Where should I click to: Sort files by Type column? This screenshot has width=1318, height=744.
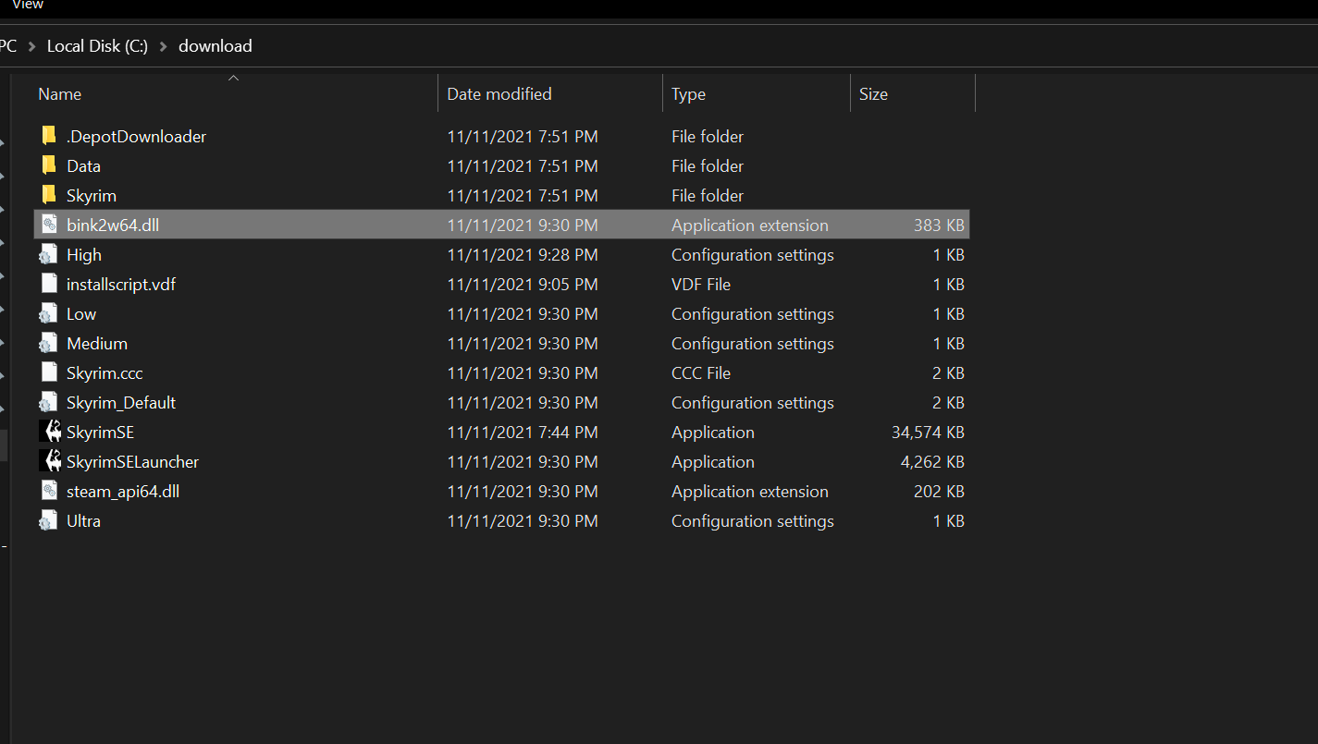coord(688,94)
